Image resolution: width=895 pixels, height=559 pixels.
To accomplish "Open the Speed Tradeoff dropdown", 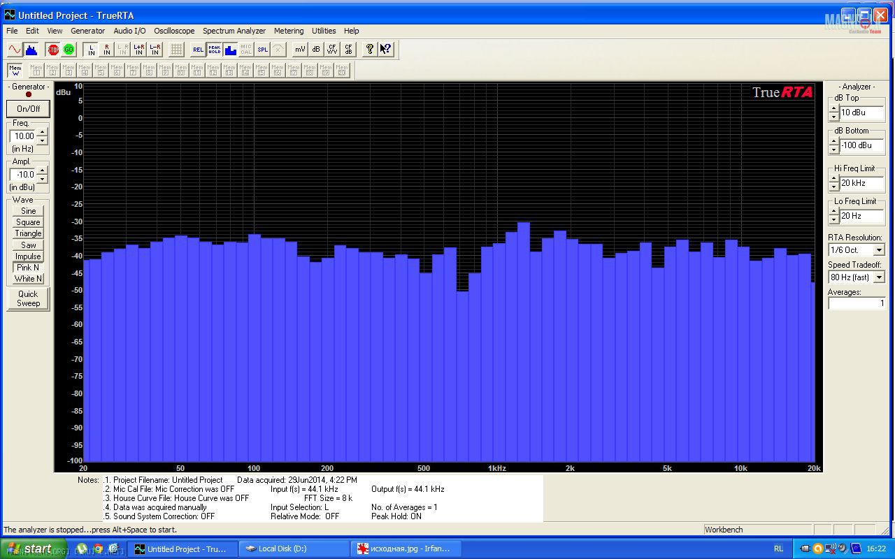I will pyautogui.click(x=879, y=277).
